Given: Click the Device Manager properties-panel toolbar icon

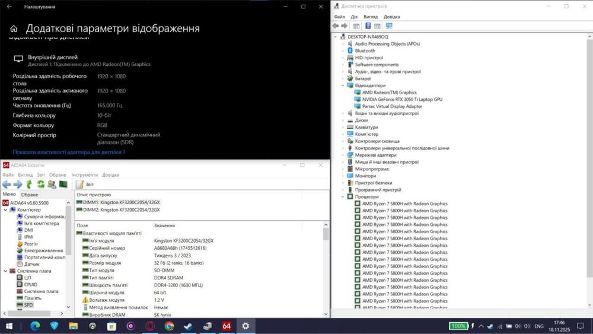Looking at the screenshot, I should pyautogui.click(x=356, y=26).
